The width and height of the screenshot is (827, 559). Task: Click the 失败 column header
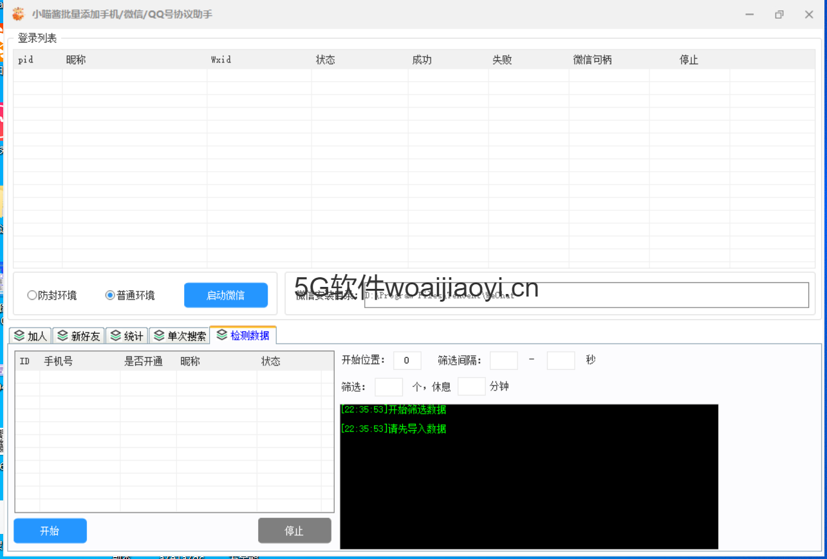pyautogui.click(x=528, y=60)
